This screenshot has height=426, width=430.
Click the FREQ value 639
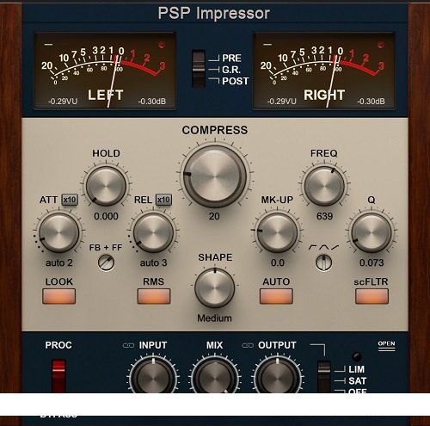tap(324, 216)
